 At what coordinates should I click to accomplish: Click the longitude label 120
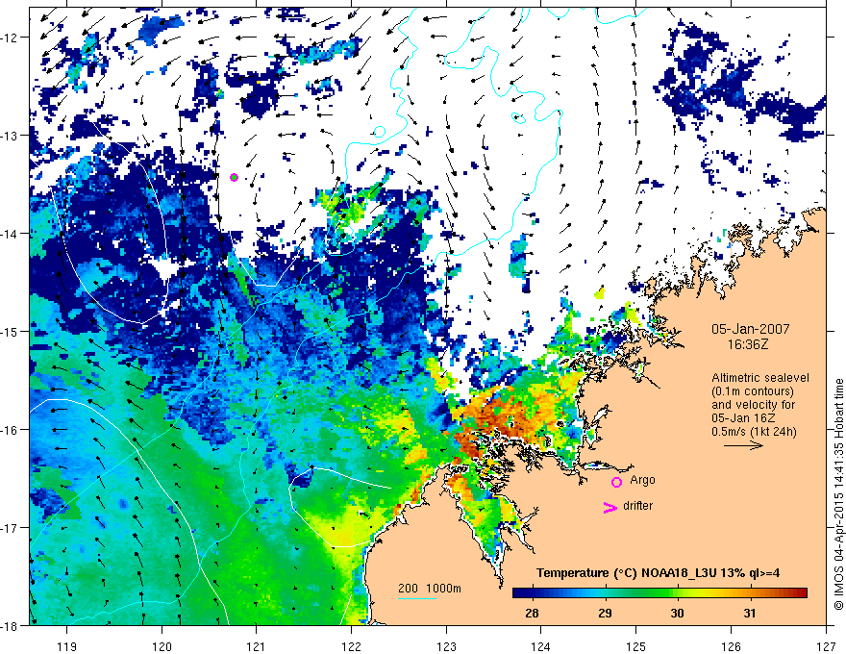pos(162,646)
